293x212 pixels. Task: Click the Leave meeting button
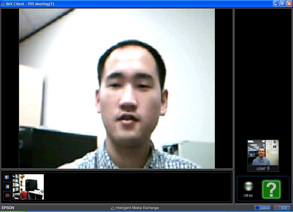point(262,208)
